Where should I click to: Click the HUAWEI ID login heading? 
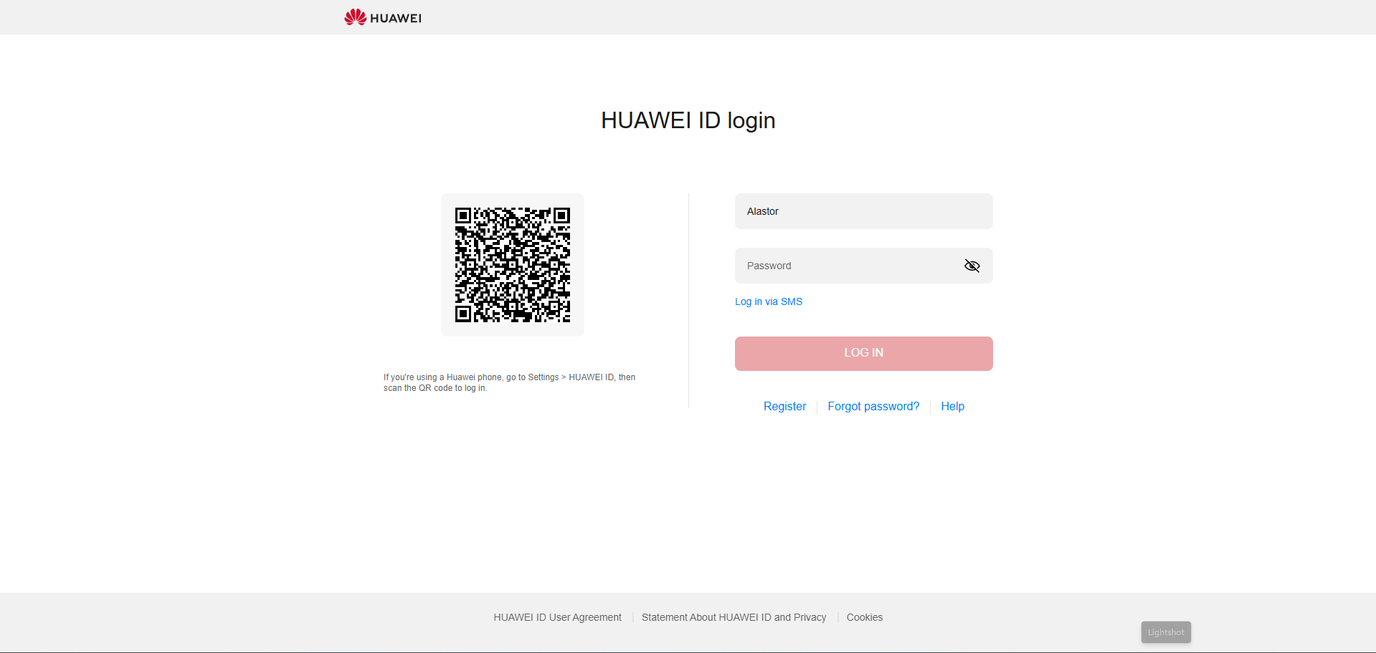click(688, 120)
